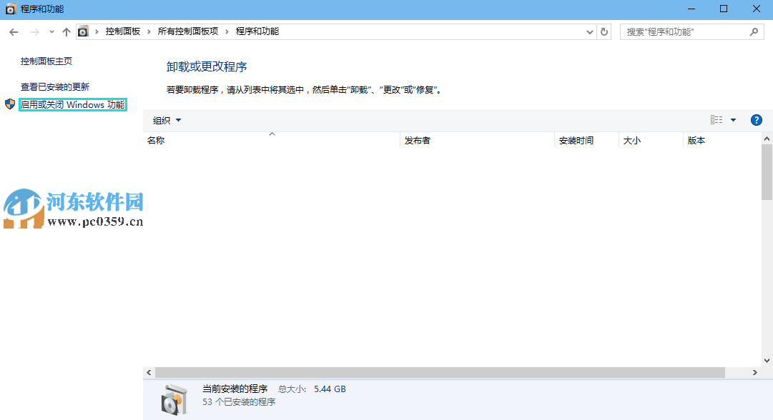Open 启用或关闭 Windows 功能

(72, 104)
